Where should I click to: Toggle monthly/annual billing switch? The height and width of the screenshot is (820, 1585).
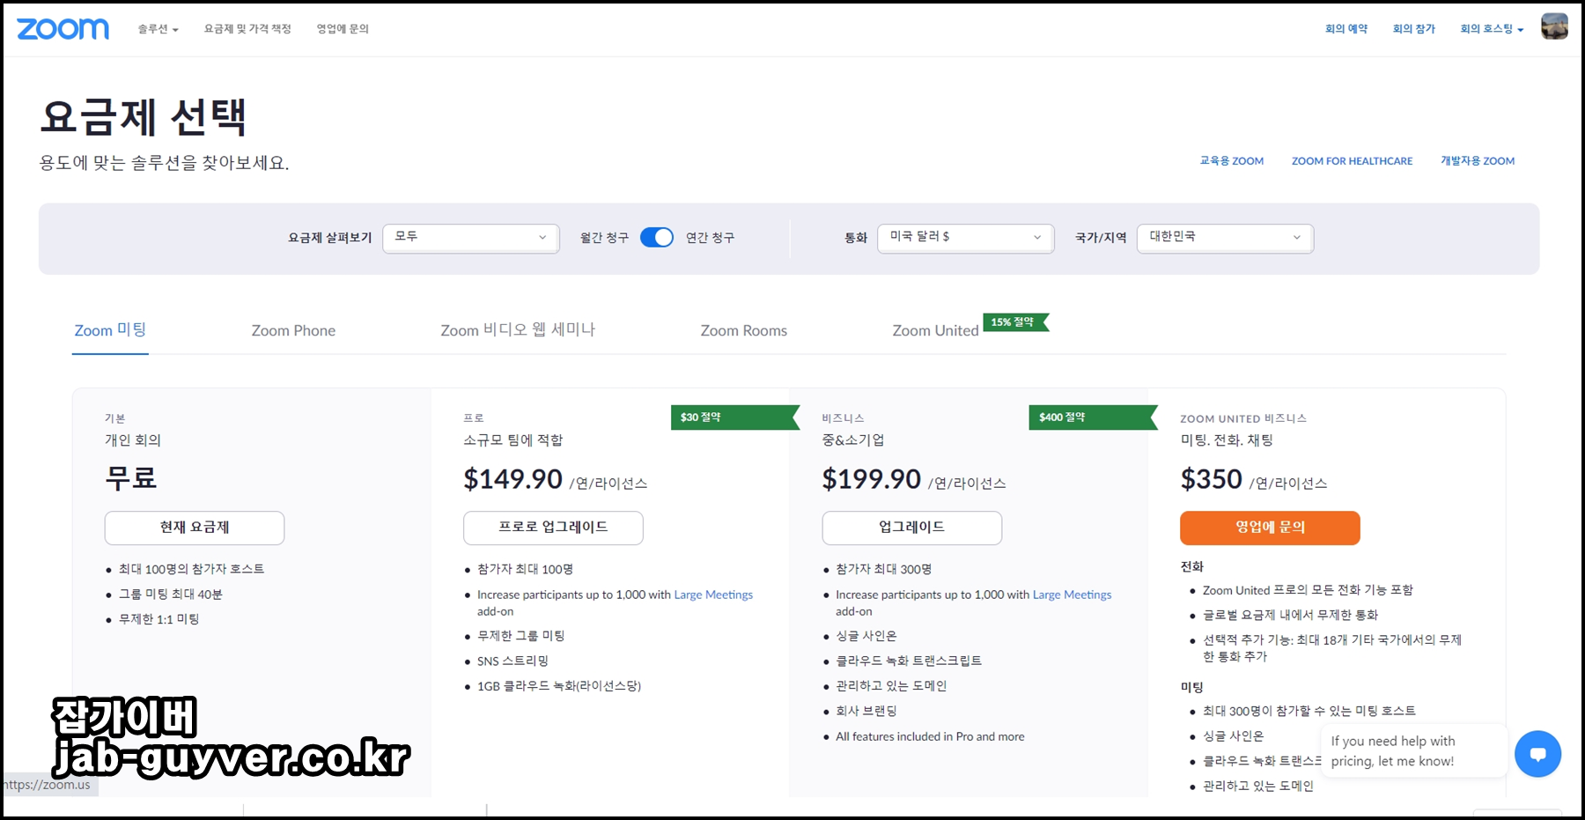pyautogui.click(x=657, y=238)
